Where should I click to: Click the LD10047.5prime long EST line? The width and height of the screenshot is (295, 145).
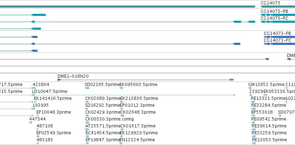pyautogui.click(x=133, y=95)
